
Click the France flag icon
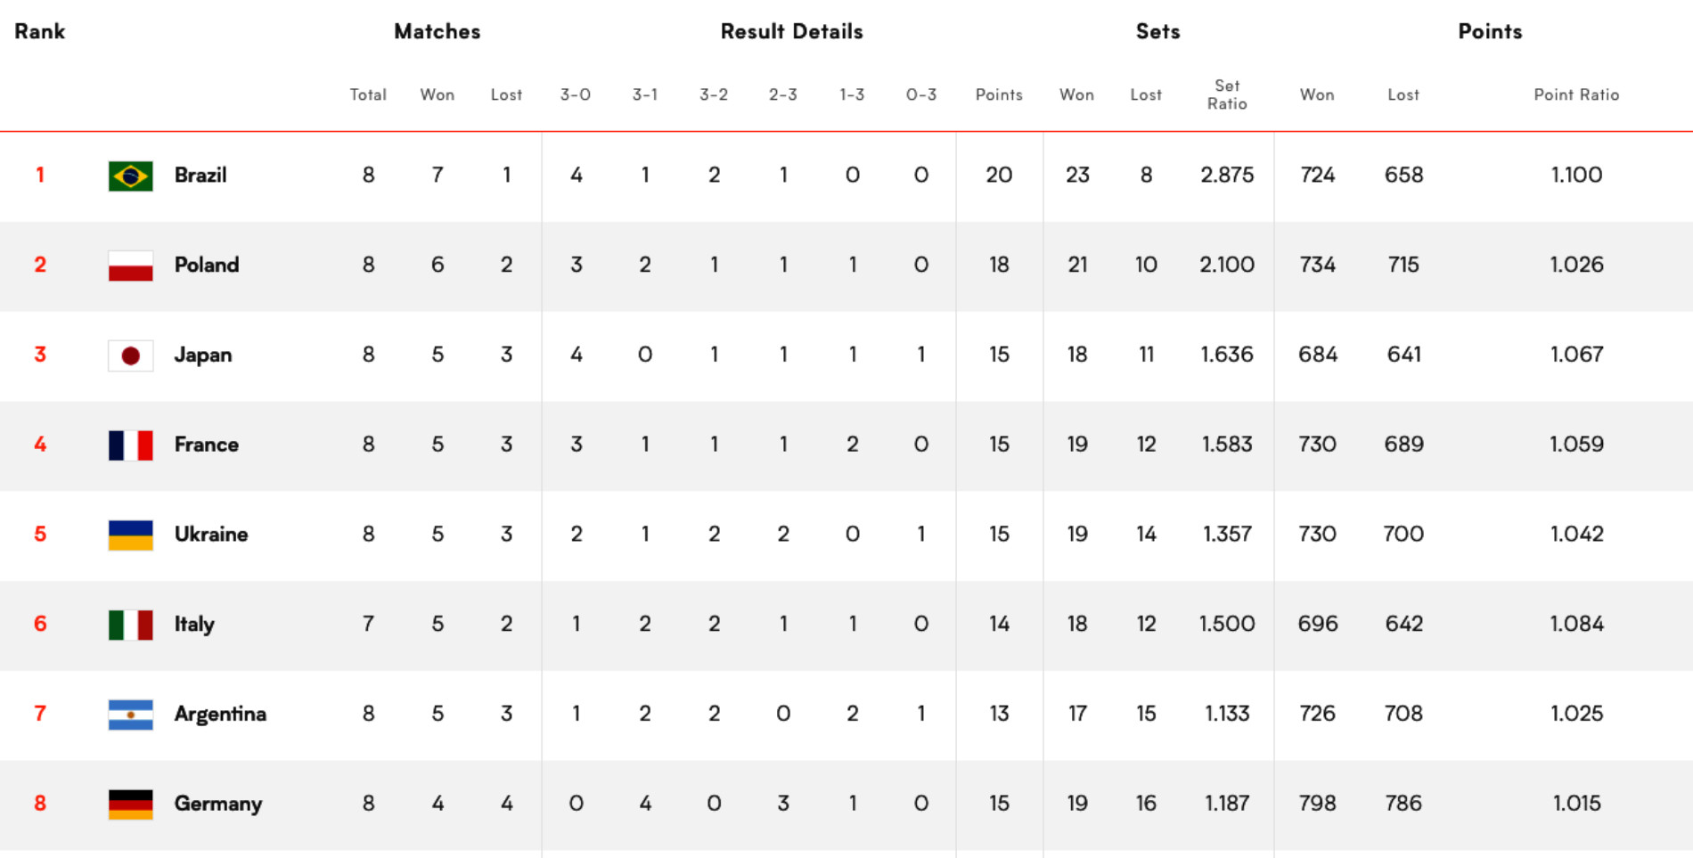click(x=130, y=445)
